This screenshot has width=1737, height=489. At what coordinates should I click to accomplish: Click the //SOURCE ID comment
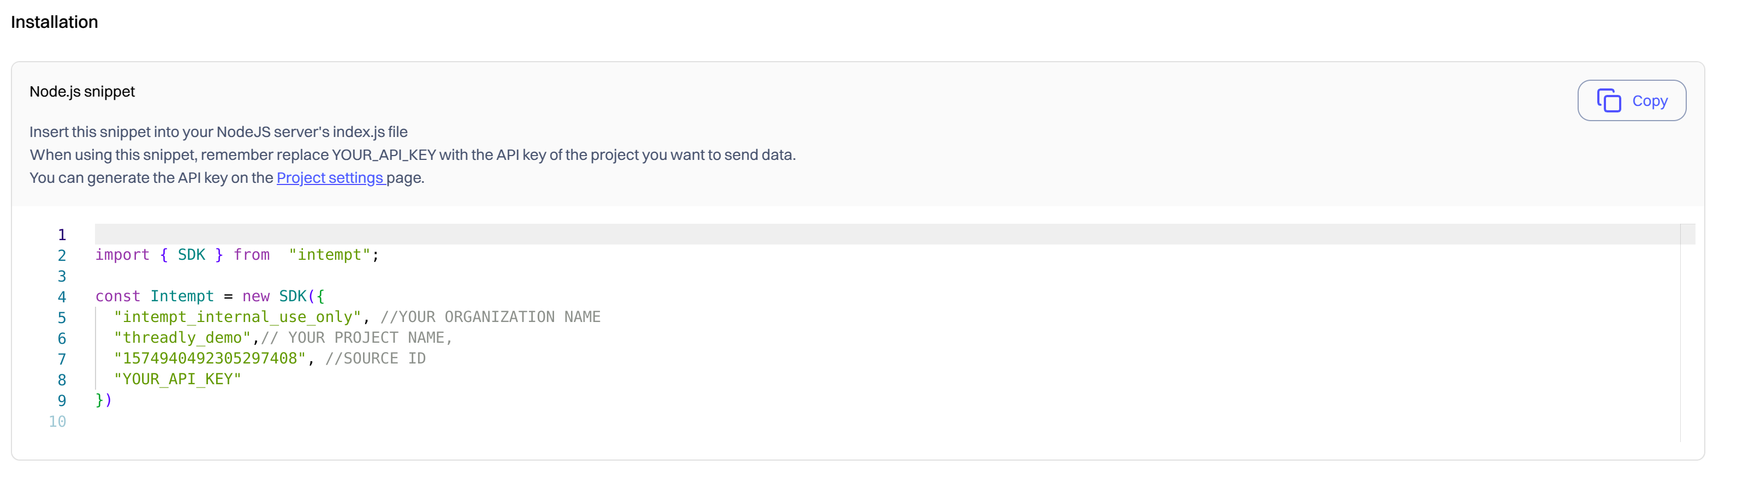click(376, 359)
